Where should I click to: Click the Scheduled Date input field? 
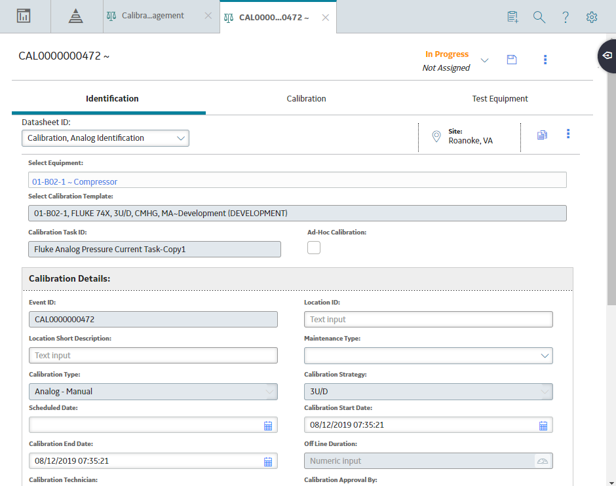click(153, 425)
